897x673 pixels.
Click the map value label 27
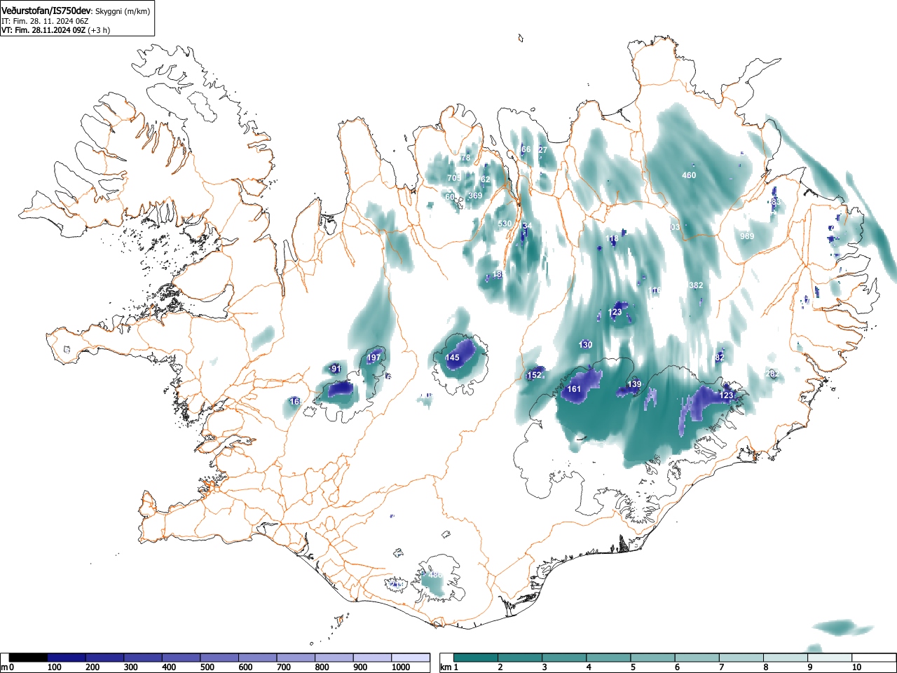point(542,150)
